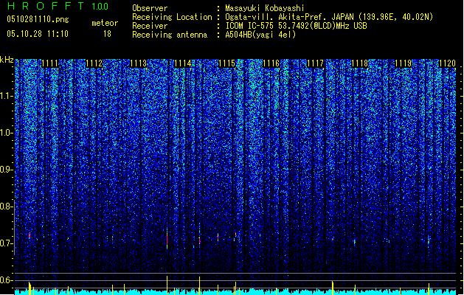This screenshot has height=295, width=464.
Task: Click the HROFFT 1.0.0 title text
Action: tap(58, 6)
